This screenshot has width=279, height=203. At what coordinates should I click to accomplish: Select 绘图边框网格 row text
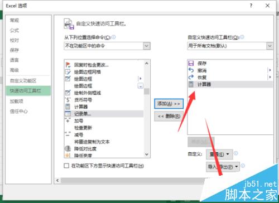tap(88, 72)
